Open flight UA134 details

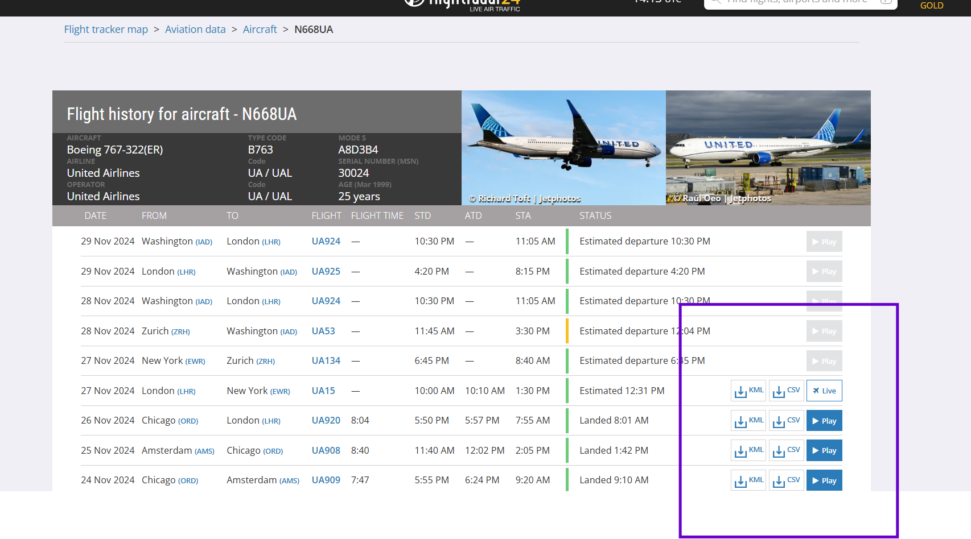tap(326, 361)
